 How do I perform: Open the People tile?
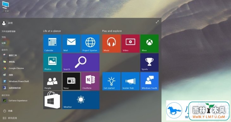pyautogui.click(x=52, y=81)
